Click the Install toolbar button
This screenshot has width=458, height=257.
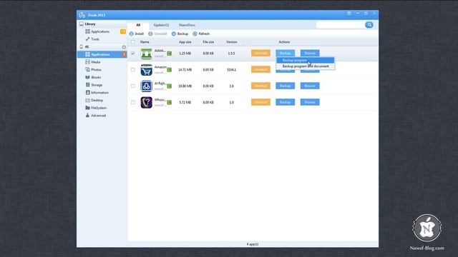click(137, 34)
